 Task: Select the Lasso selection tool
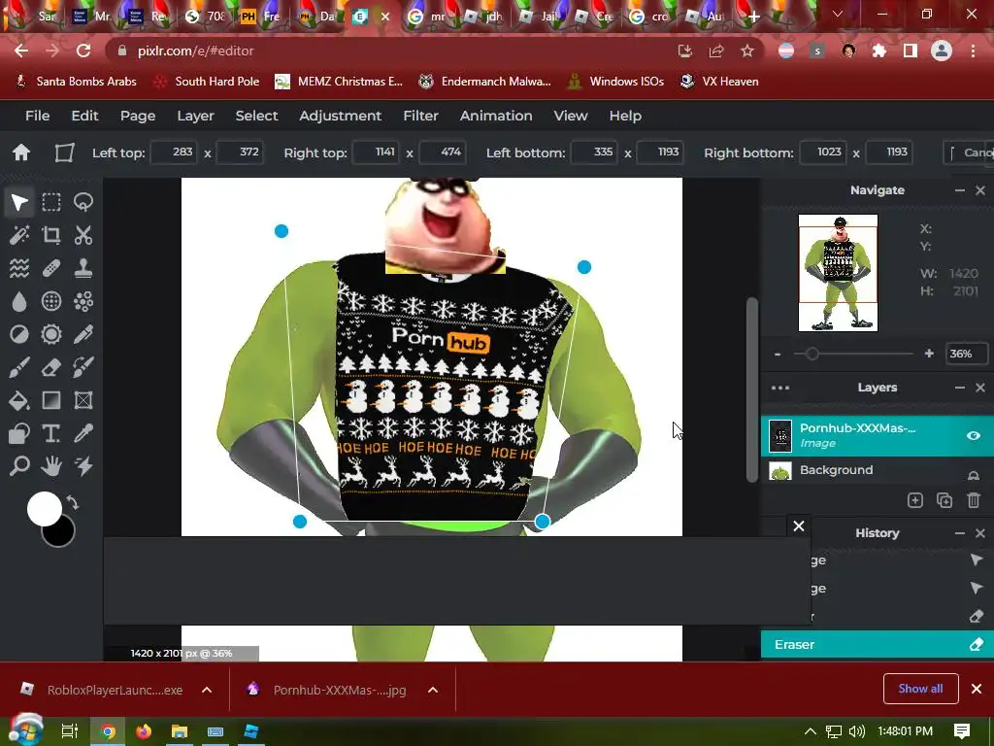[x=83, y=202]
